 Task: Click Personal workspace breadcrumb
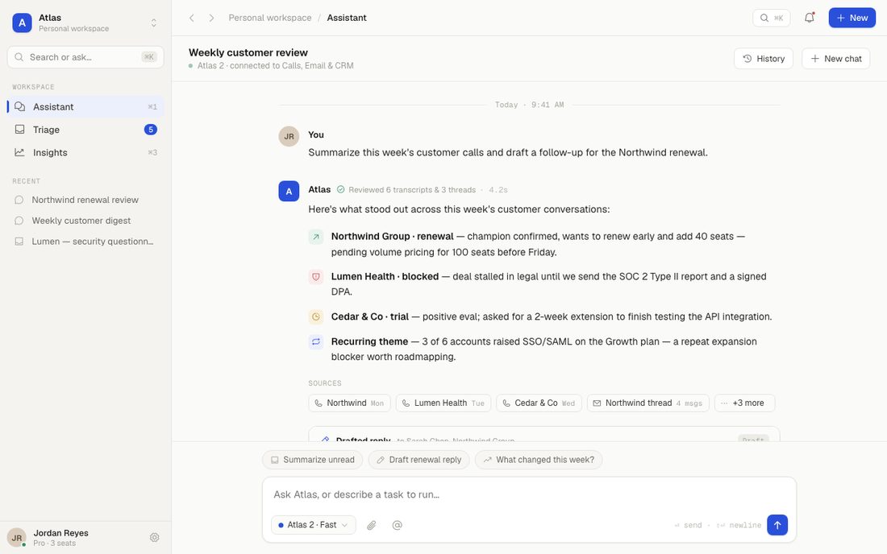270,18
